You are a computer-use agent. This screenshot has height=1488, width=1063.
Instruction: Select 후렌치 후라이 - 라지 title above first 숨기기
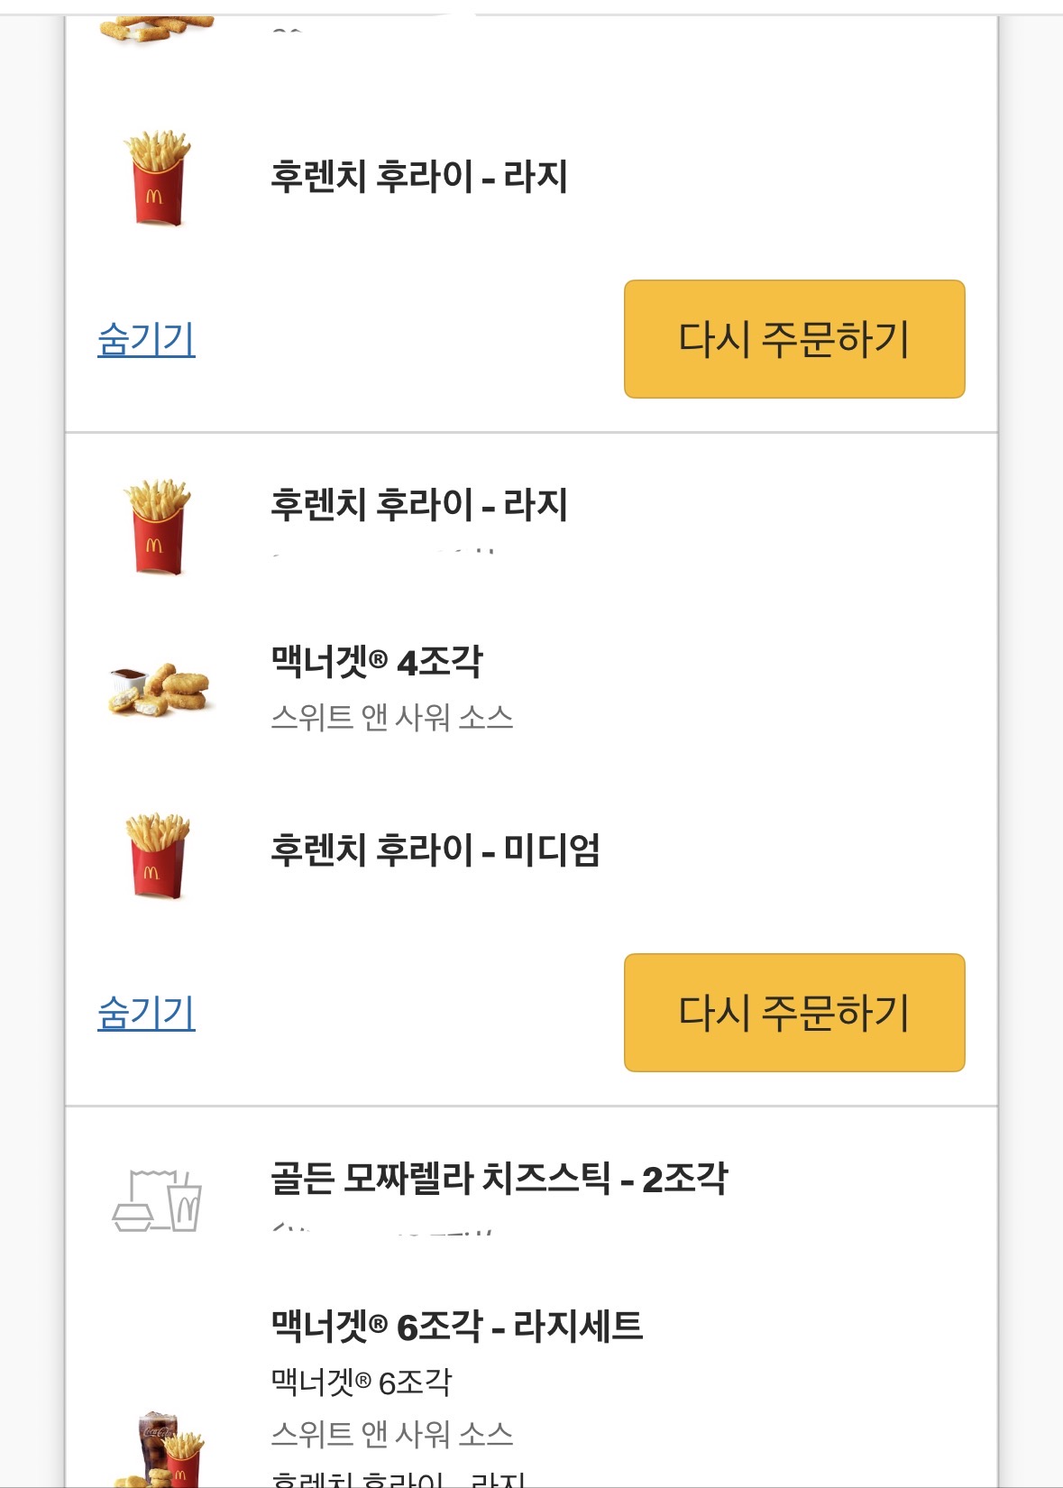419,177
